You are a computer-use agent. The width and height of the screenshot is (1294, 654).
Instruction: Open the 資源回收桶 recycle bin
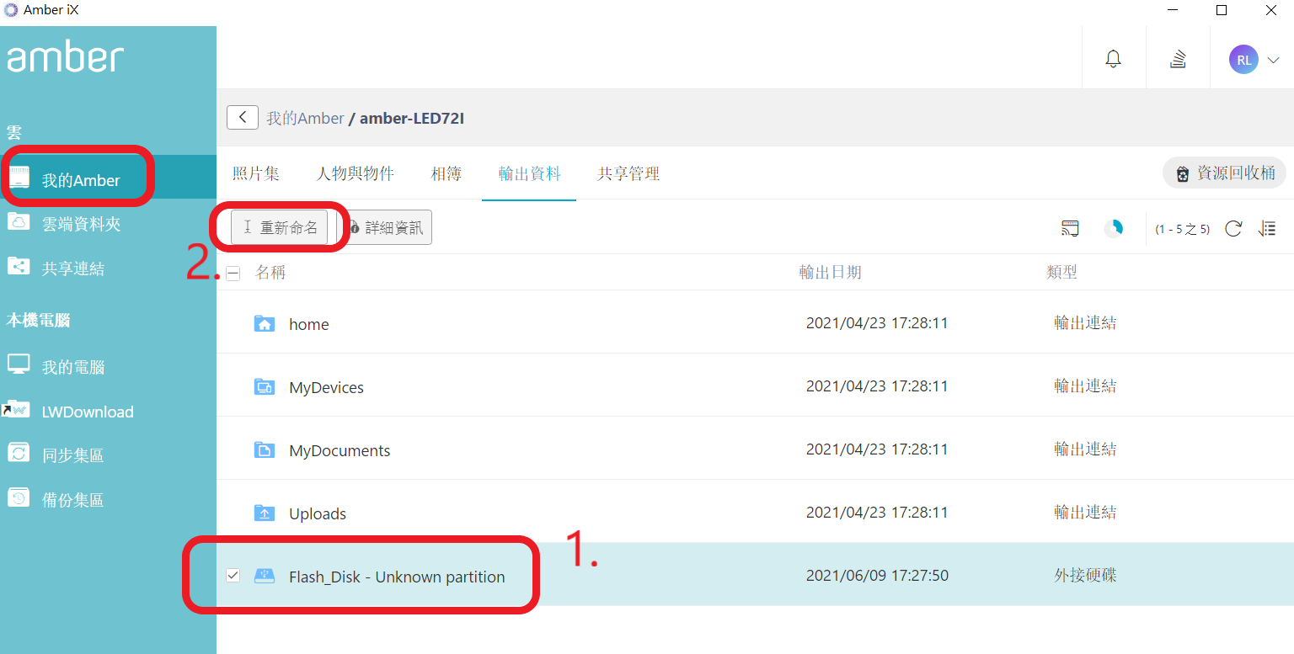click(1224, 173)
